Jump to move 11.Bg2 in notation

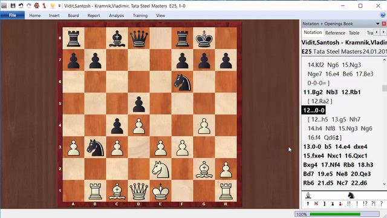(313, 92)
